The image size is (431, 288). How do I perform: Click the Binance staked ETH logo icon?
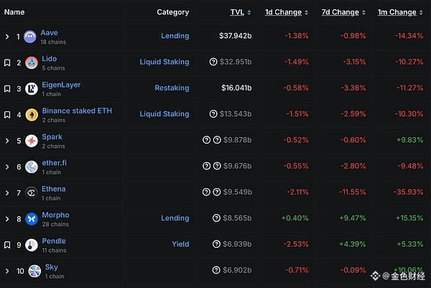click(32, 115)
